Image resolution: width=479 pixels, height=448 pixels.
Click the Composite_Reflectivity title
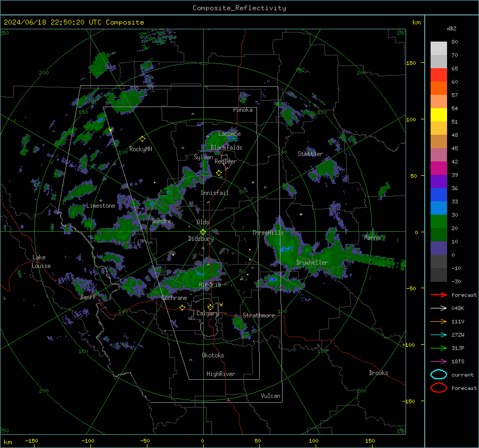240,8
